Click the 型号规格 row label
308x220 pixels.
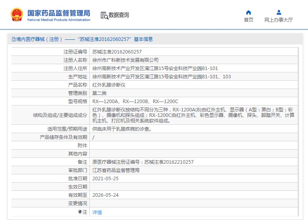[78, 101]
